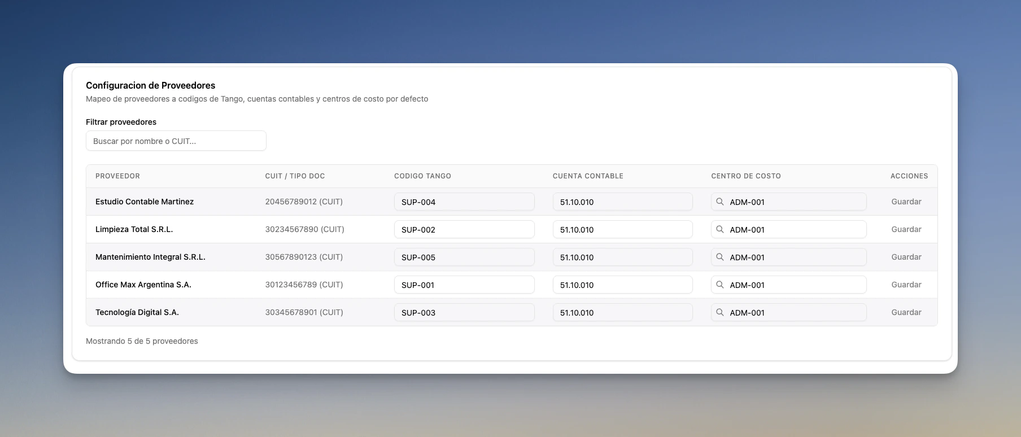Viewport: 1021px width, 437px height.
Task: Click search icon in Office Max Argentina row
Action: 720,285
